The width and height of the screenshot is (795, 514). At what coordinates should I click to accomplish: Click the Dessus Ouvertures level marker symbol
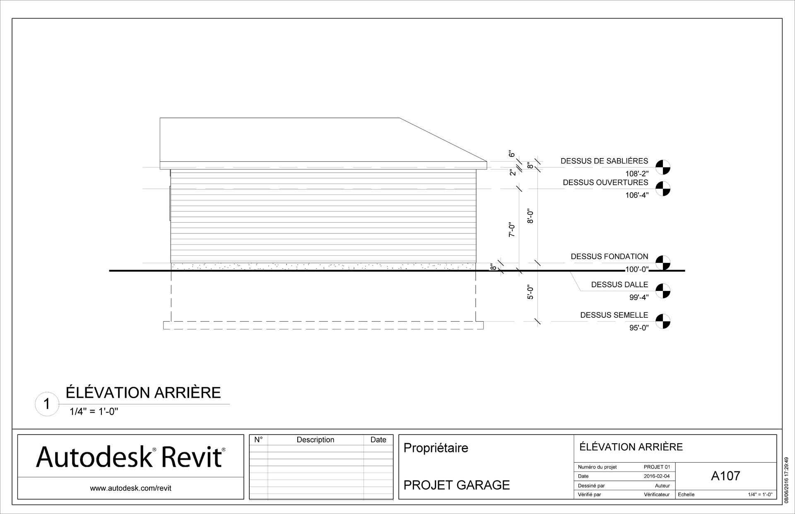(663, 189)
